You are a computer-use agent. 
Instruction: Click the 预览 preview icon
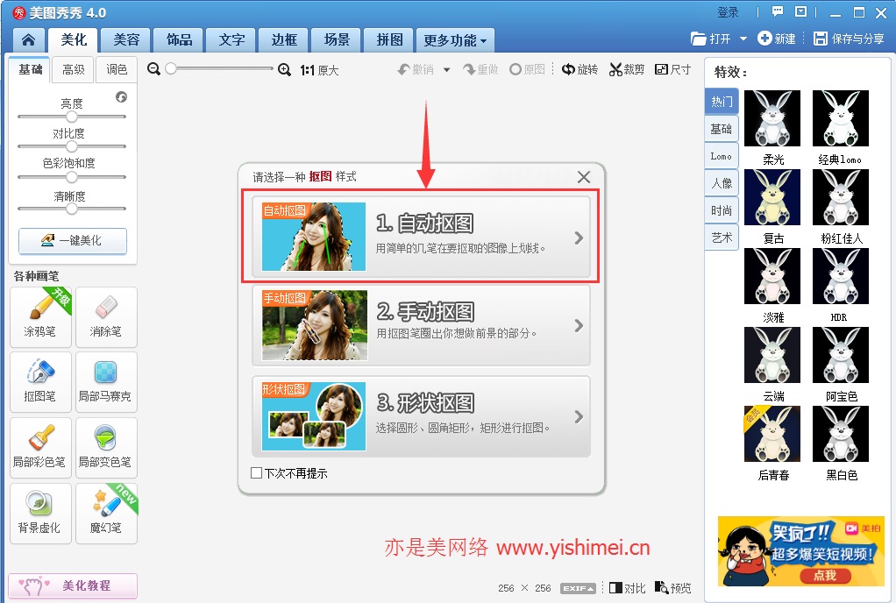click(673, 588)
